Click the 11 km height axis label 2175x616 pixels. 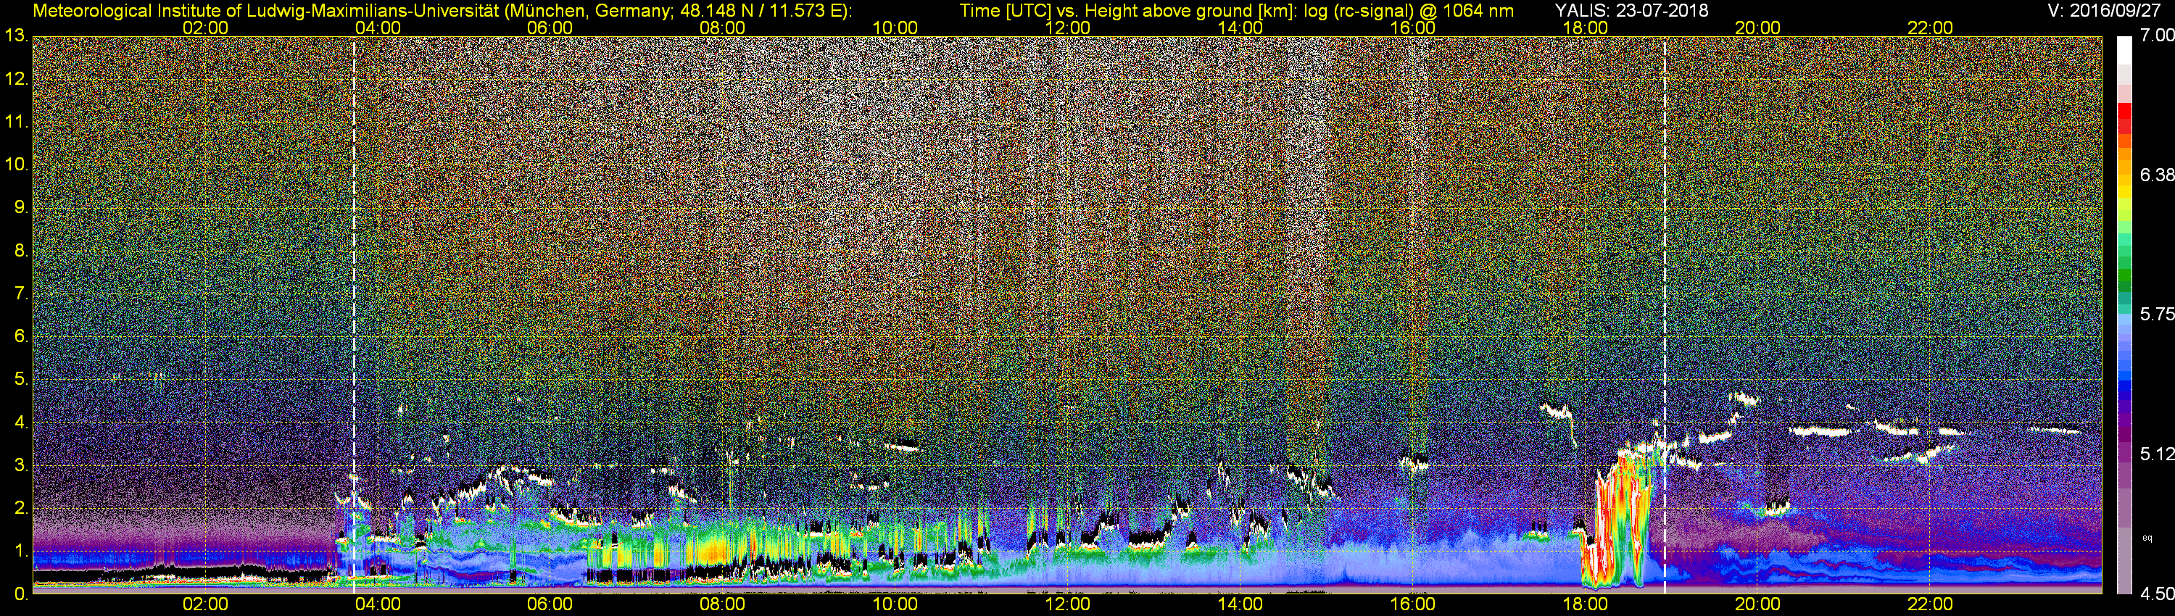[16, 122]
